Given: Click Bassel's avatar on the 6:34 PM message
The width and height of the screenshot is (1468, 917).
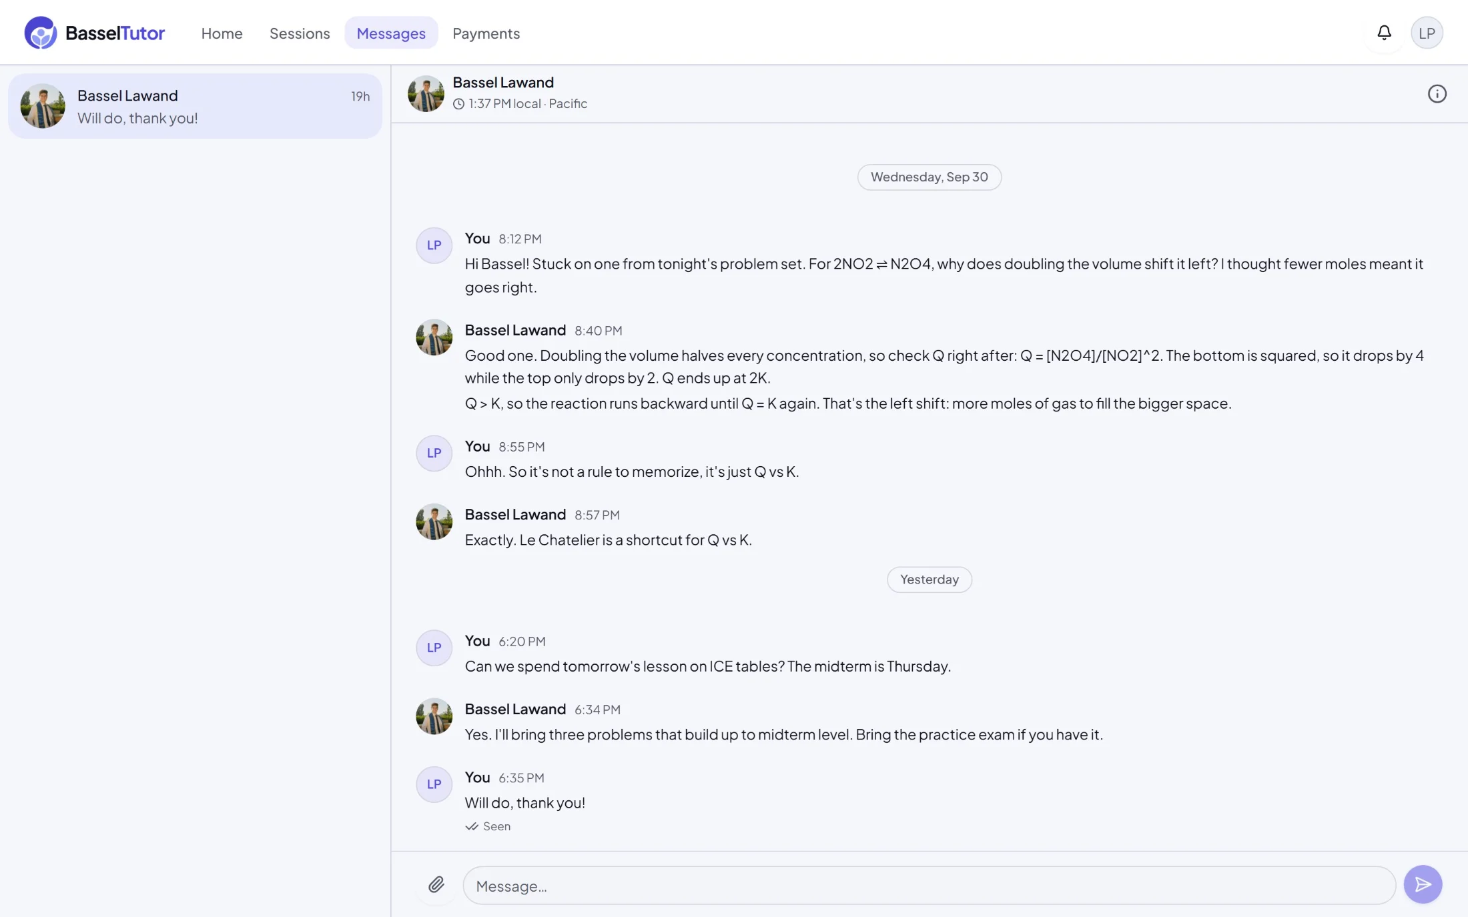Looking at the screenshot, I should (434, 716).
